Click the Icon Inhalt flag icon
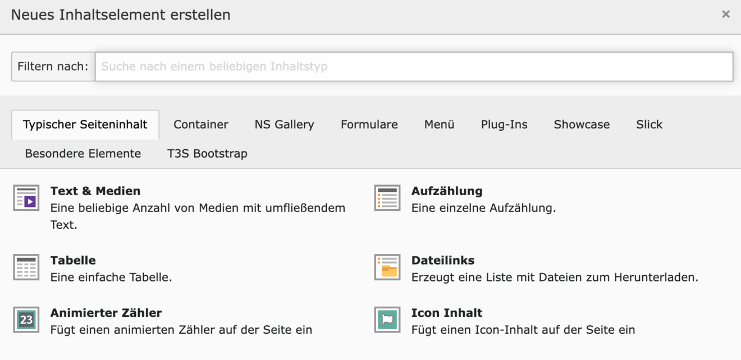 (387, 320)
